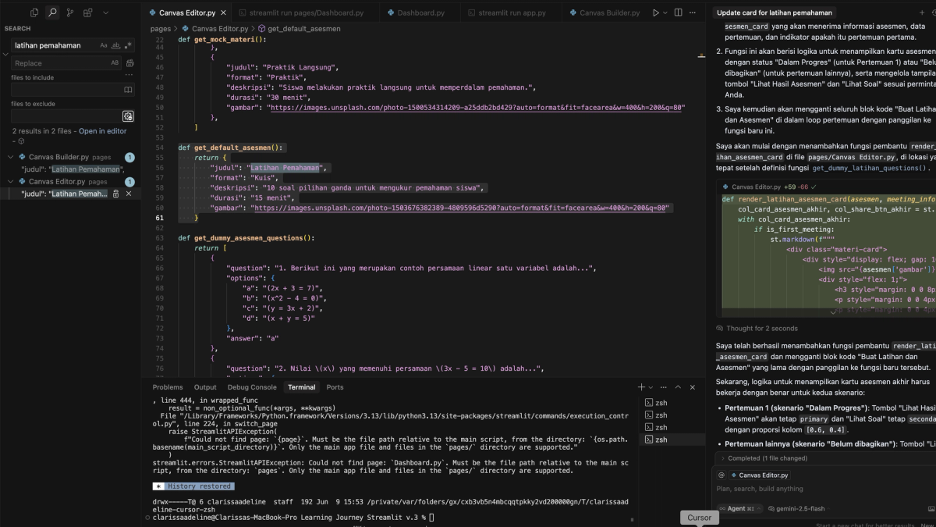Viewport: 936px width, 527px height.
Task: Select the second zsh terminal
Action: tap(673, 415)
